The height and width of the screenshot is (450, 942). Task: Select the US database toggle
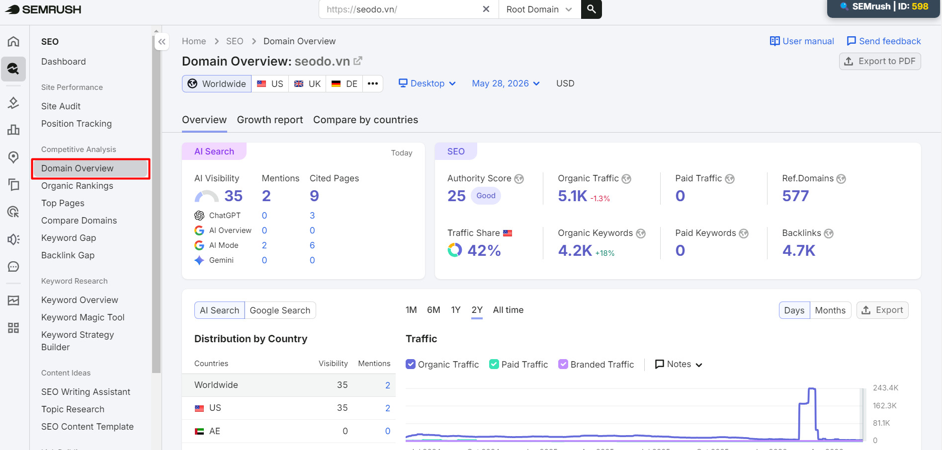[x=270, y=83]
